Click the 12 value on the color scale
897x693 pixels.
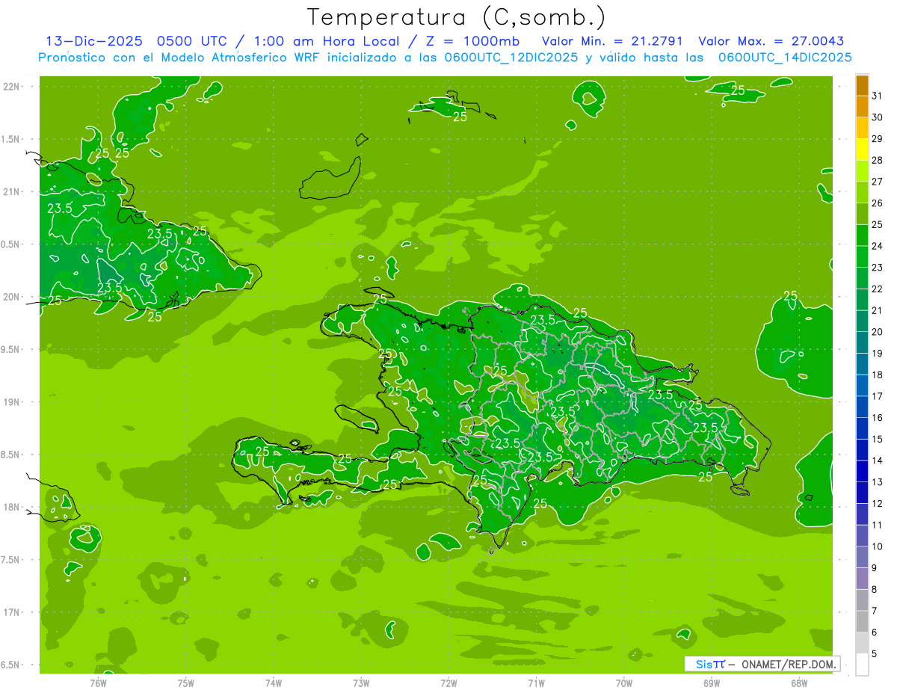pos(877,504)
